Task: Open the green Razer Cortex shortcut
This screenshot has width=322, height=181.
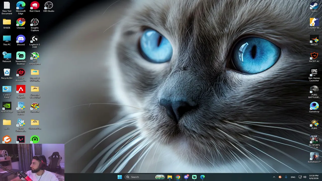Action: point(35,139)
